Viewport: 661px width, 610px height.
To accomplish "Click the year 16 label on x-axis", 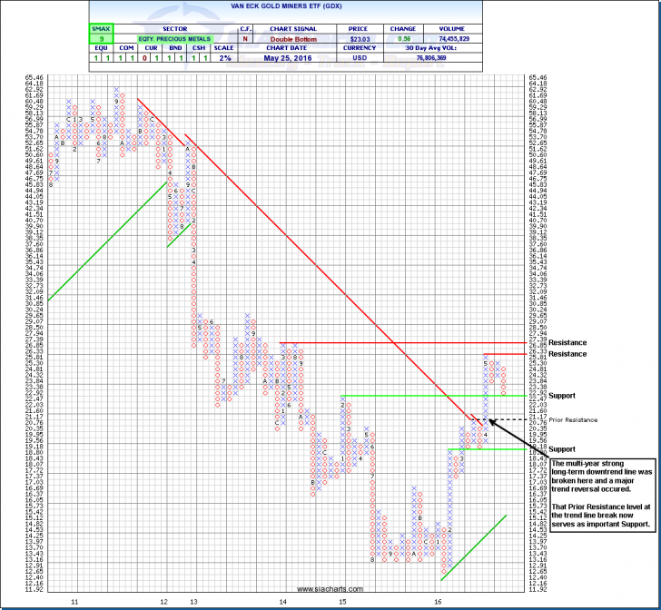I will [438, 601].
